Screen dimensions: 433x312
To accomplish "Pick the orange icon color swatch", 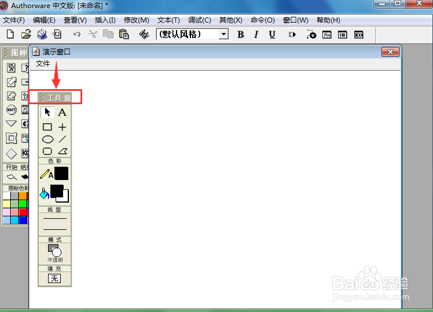I will tap(23, 196).
